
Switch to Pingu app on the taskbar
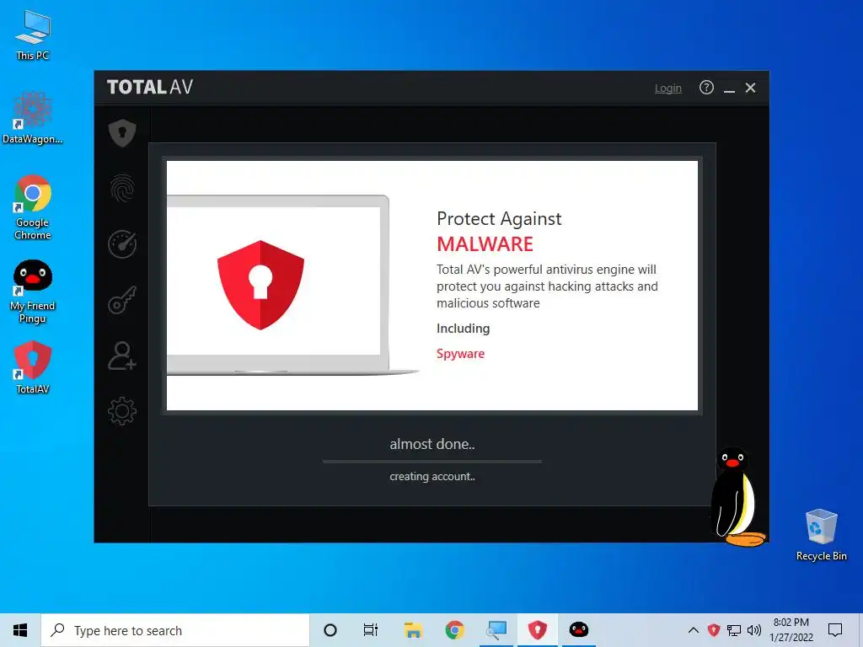pos(578,630)
